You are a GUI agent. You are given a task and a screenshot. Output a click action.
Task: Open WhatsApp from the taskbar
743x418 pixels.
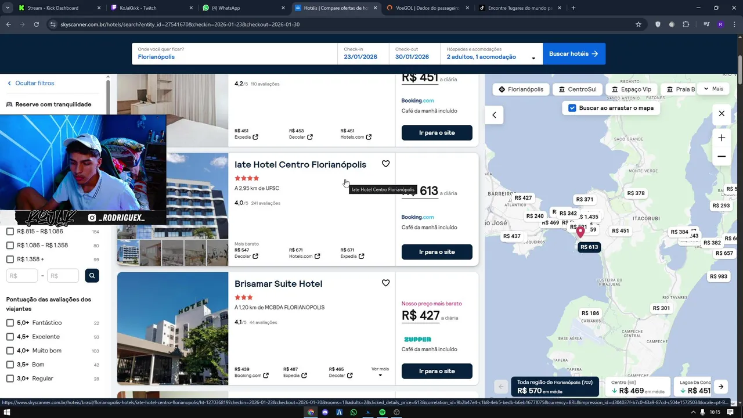pyautogui.click(x=354, y=412)
